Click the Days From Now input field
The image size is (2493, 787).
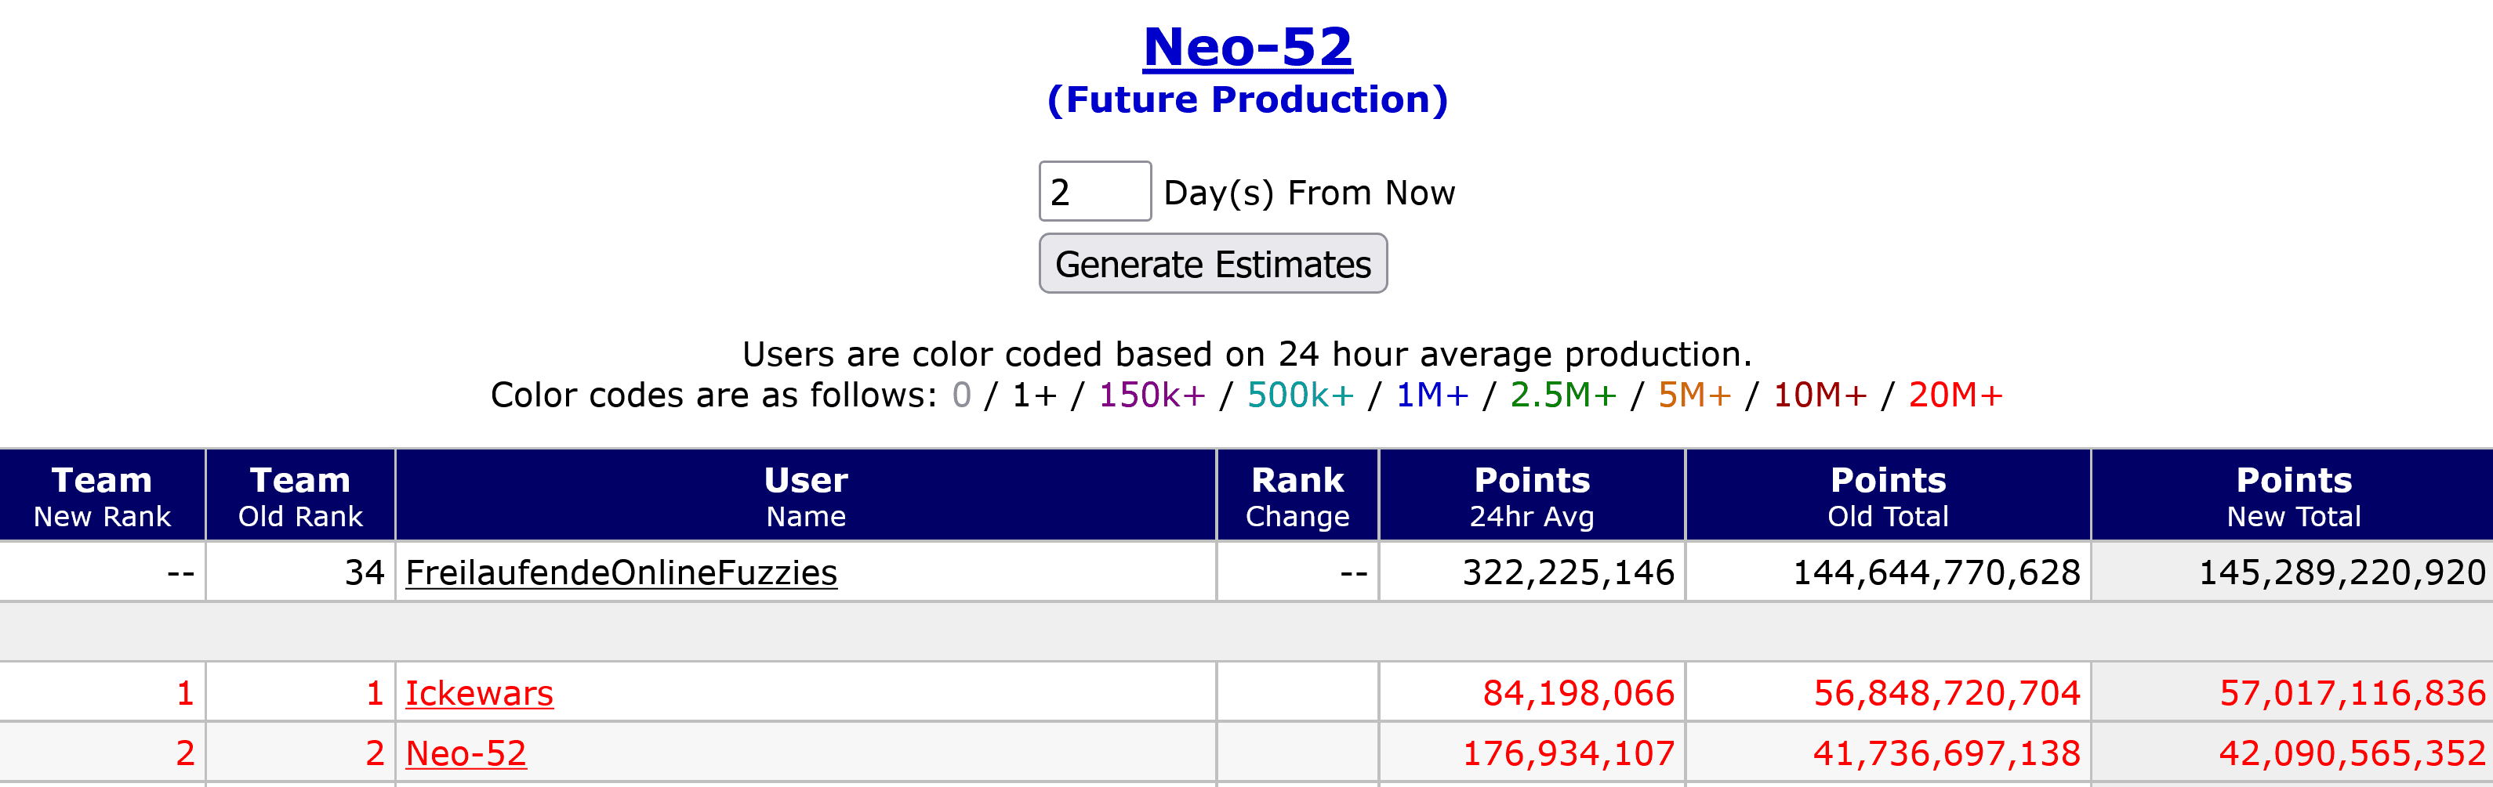pyautogui.click(x=1094, y=191)
